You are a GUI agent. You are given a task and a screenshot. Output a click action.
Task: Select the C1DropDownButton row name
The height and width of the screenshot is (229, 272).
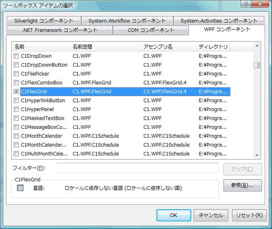(x=44, y=65)
